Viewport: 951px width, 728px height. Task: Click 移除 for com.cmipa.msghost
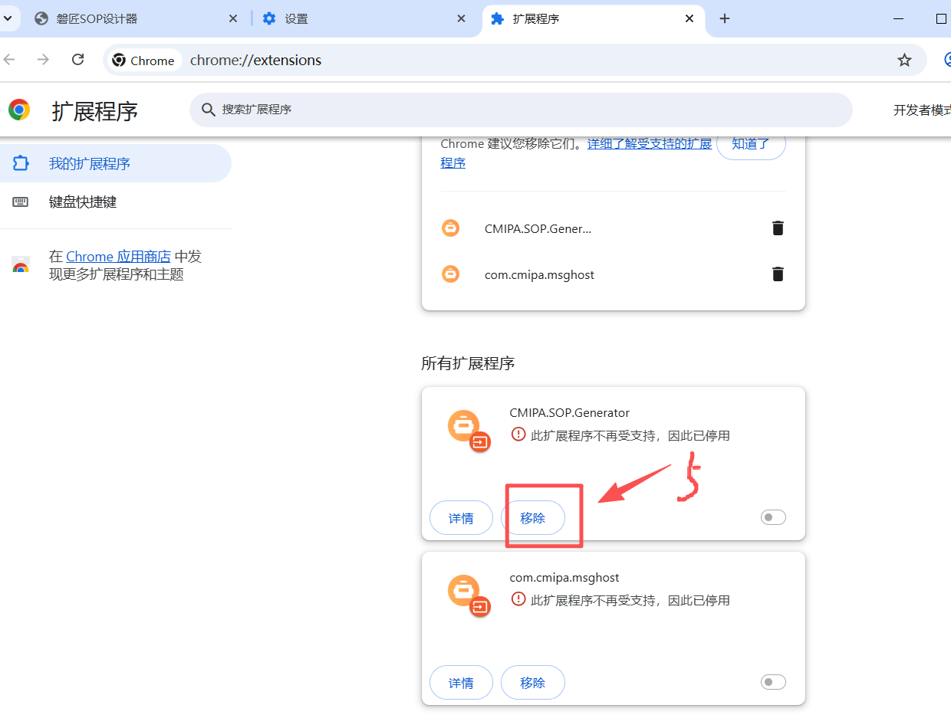pyautogui.click(x=533, y=683)
